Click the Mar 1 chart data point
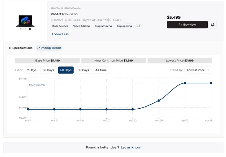Screen dimensions: 226x157 tap(28, 109)
